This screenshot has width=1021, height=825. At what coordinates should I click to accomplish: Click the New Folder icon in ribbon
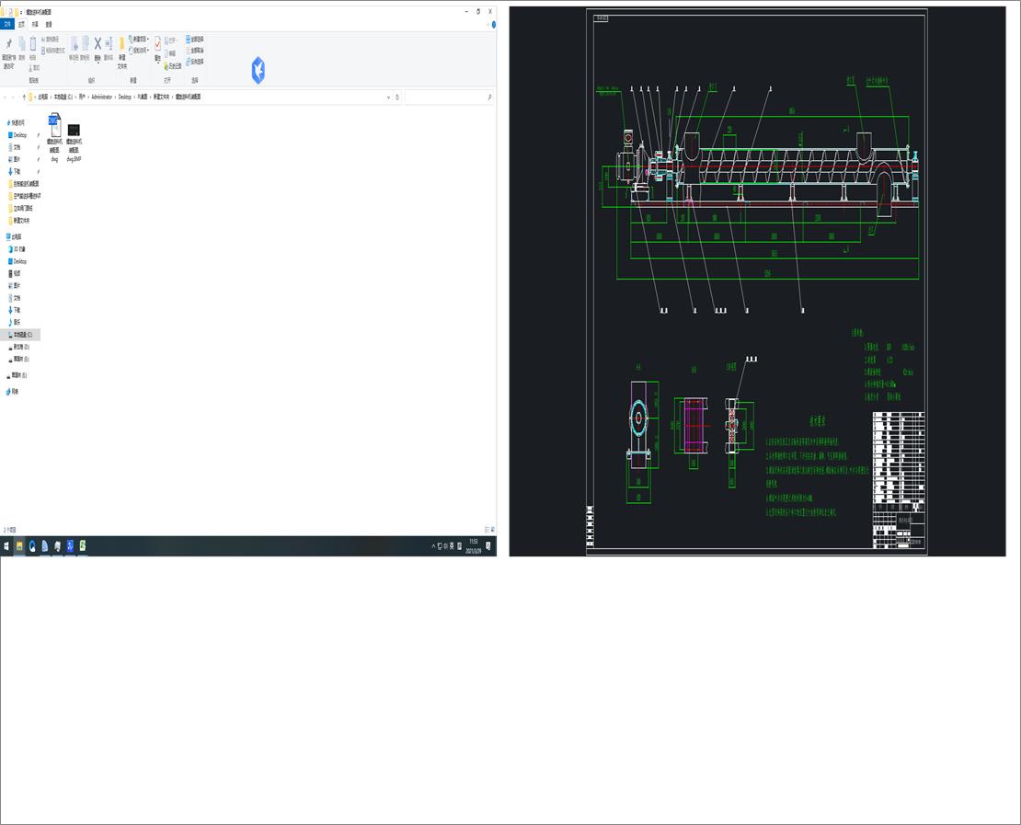121,45
